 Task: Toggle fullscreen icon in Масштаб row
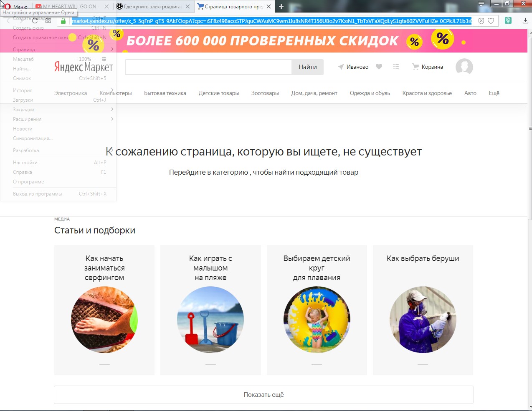(x=104, y=59)
